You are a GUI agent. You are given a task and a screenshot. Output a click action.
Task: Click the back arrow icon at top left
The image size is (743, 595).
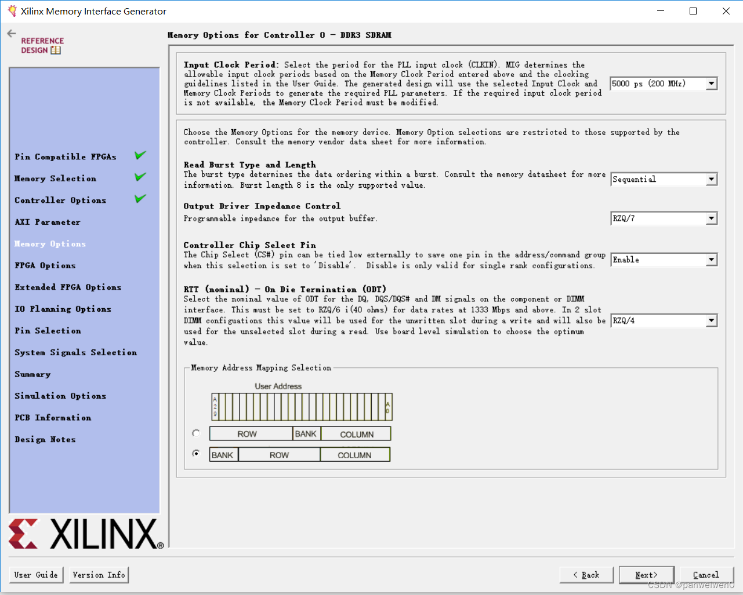point(12,34)
